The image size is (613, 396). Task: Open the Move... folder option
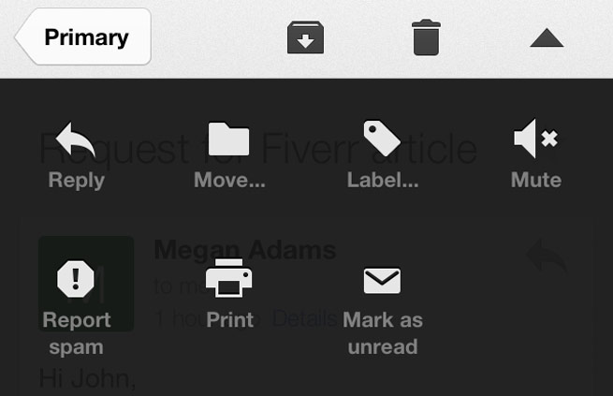tap(228, 139)
